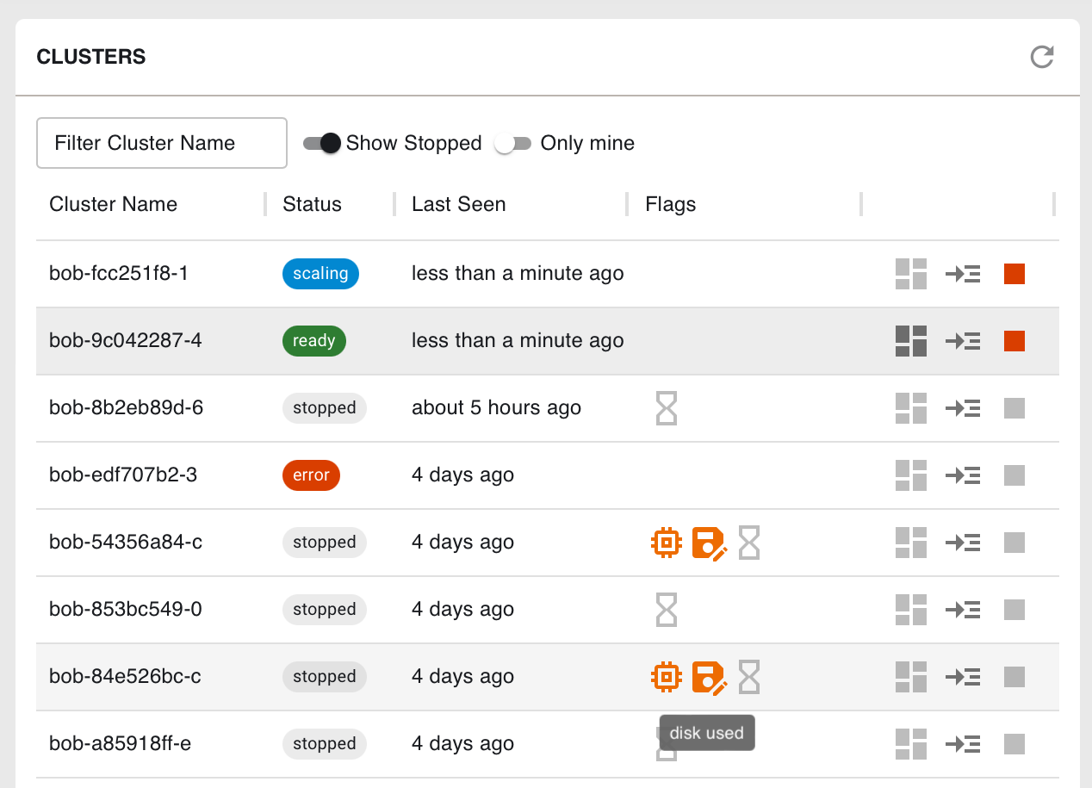Click disk used flag on bob-84e526bc-c

pos(710,678)
